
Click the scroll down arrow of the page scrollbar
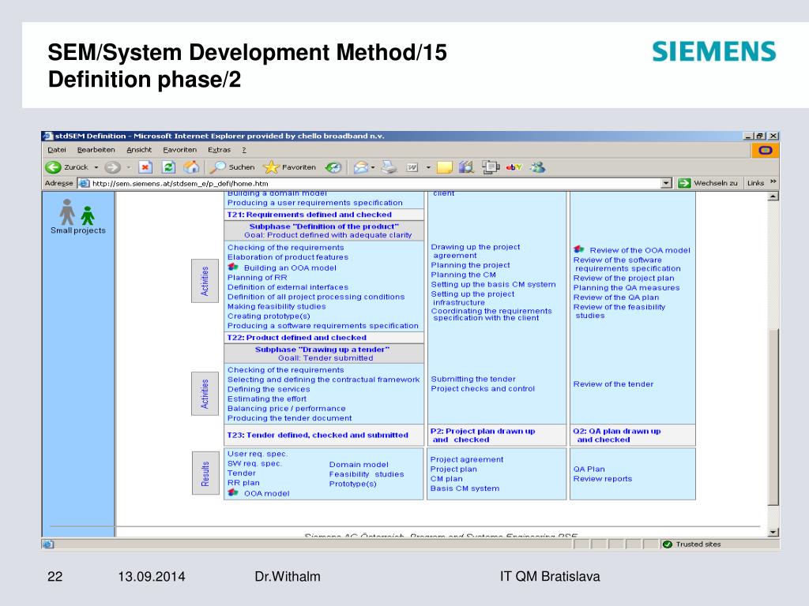pyautogui.click(x=773, y=533)
